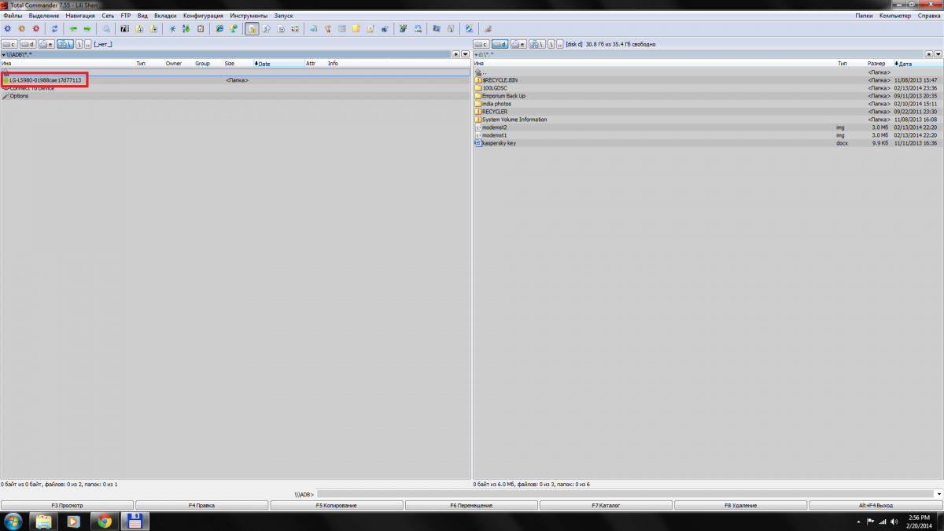Open the Выделение menu
Image resolution: width=944 pixels, height=531 pixels.
coord(44,16)
